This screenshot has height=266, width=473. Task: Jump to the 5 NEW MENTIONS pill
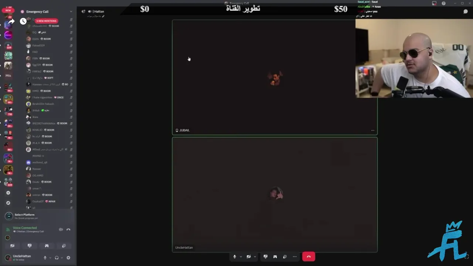[47, 21]
